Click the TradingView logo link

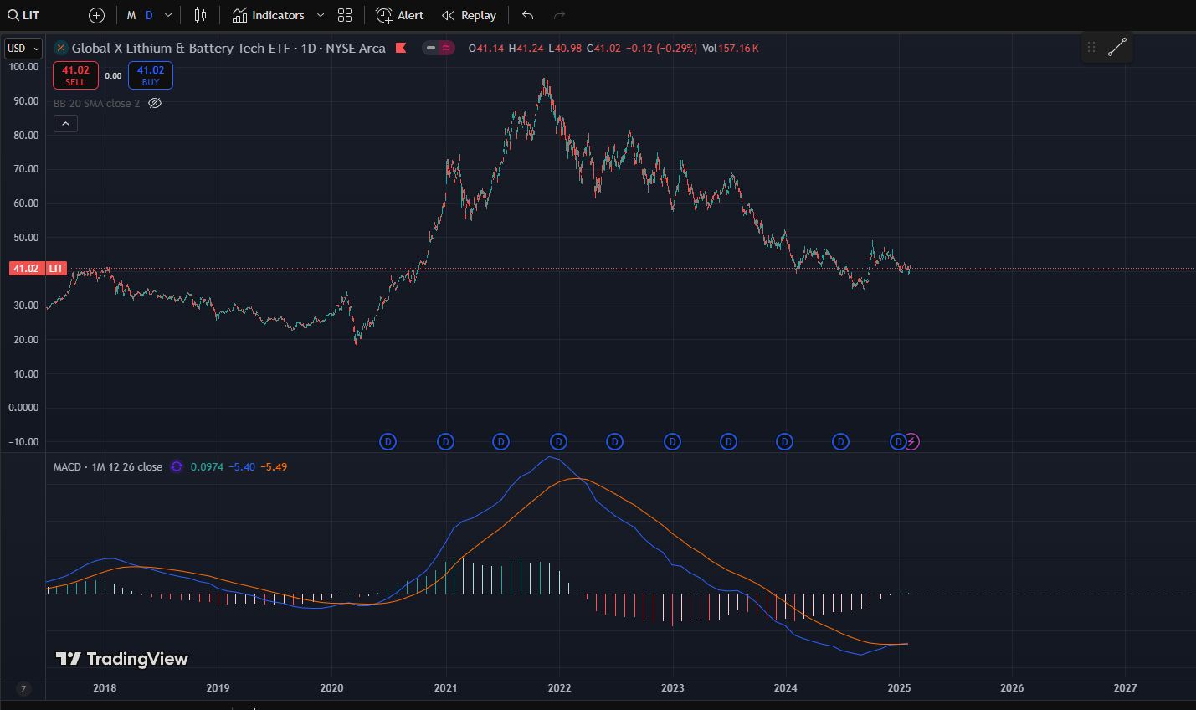122,659
